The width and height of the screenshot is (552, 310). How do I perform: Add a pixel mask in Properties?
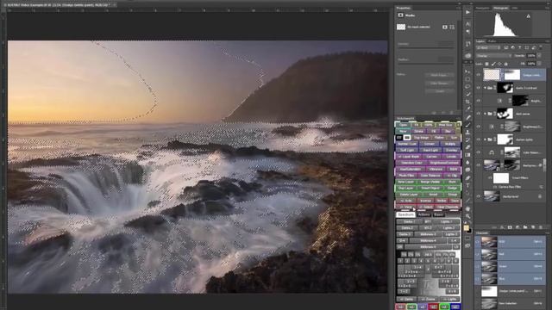tap(445, 27)
